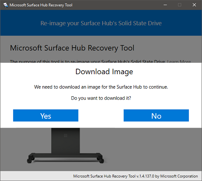Screen dimensions: 202x181
Task: Close the Surface Hub Recovery Tool window
Action: click(194, 5)
